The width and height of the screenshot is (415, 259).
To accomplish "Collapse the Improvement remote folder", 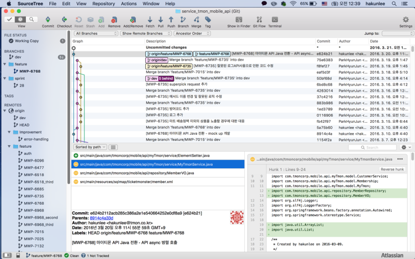I will [9, 132].
